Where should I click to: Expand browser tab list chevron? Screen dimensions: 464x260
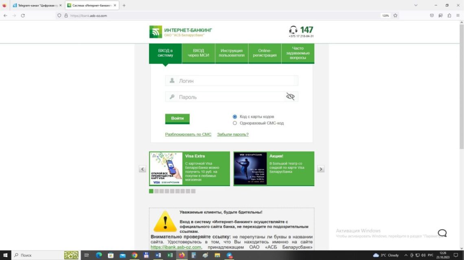point(416,5)
